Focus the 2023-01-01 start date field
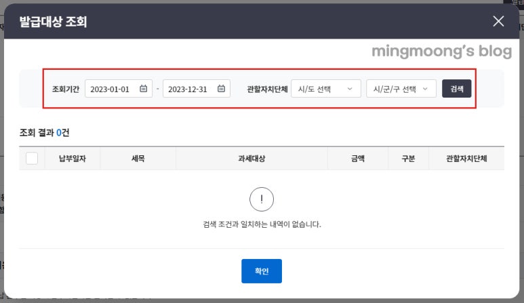This screenshot has width=524, height=303. [x=119, y=89]
